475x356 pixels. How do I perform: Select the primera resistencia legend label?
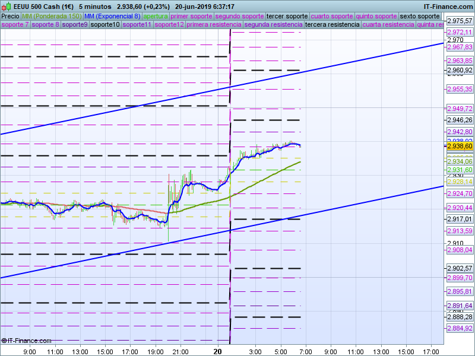(214, 25)
